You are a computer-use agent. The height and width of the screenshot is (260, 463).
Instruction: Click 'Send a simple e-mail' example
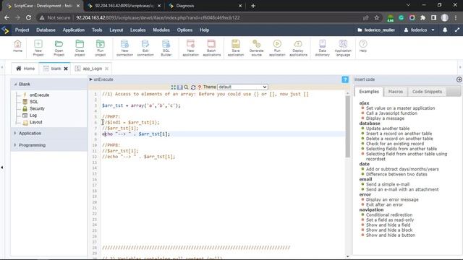pyautogui.click(x=388, y=184)
